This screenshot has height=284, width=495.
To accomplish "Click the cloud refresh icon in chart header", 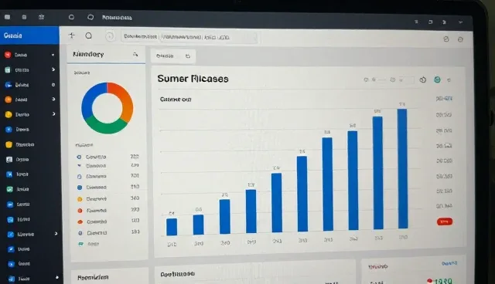I will (423, 79).
